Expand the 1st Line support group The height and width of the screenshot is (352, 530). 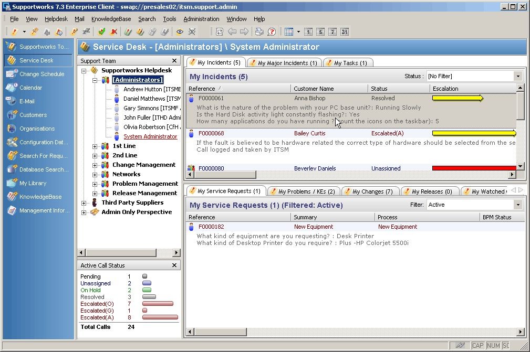(x=95, y=146)
